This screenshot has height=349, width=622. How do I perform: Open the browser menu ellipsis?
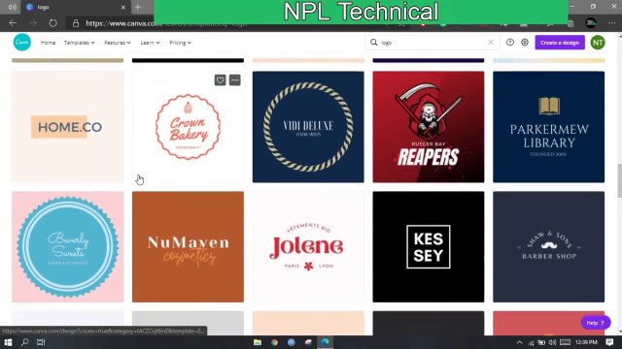611,23
